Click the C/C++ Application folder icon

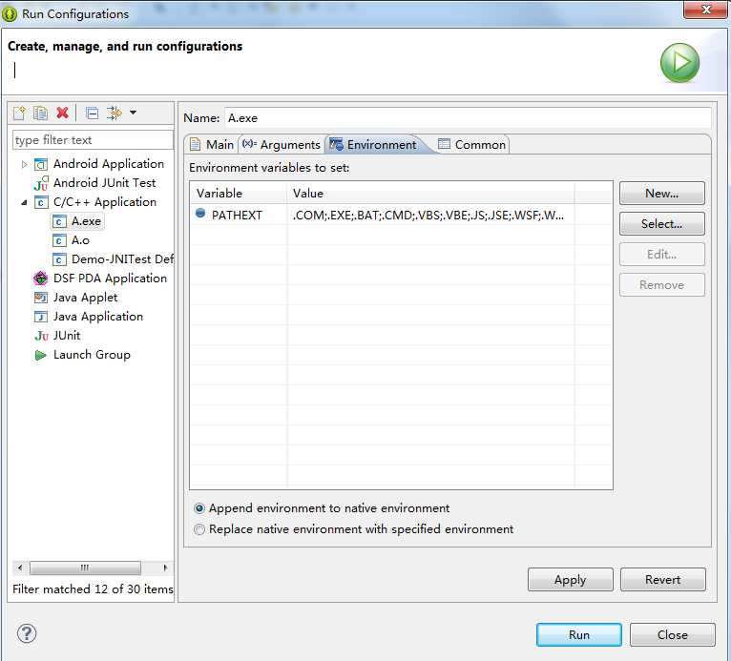pos(41,202)
